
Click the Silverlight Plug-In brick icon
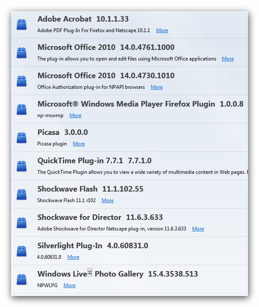click(22, 251)
